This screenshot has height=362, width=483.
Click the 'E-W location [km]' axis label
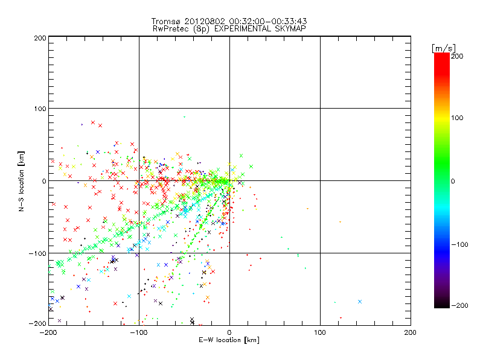pos(229,340)
